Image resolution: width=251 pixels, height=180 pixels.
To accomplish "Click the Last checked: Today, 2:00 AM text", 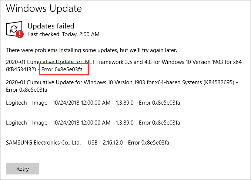I will (x=64, y=34).
